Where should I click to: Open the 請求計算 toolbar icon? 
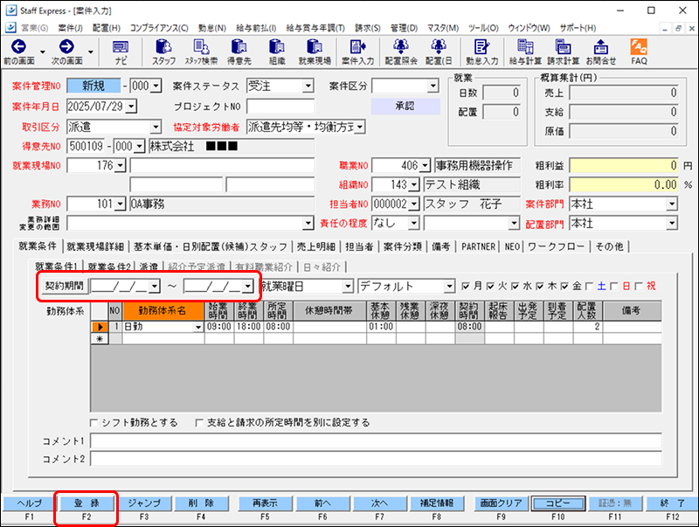(x=563, y=52)
